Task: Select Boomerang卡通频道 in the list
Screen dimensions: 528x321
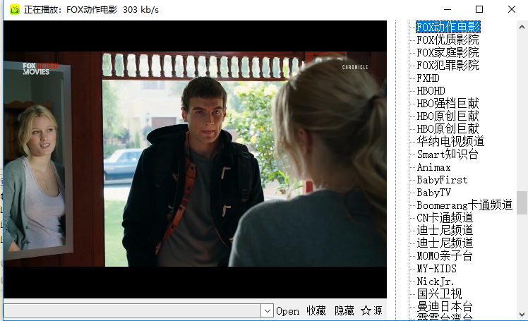Action: [464, 205]
